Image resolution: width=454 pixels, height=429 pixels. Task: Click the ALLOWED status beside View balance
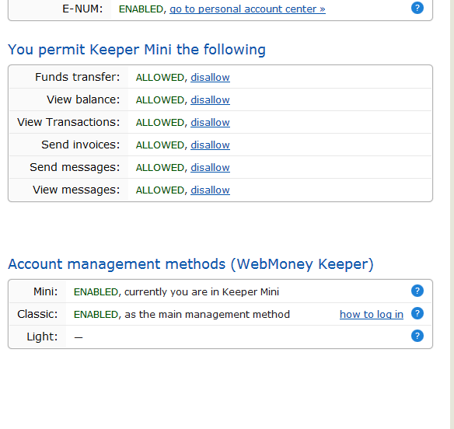[160, 100]
